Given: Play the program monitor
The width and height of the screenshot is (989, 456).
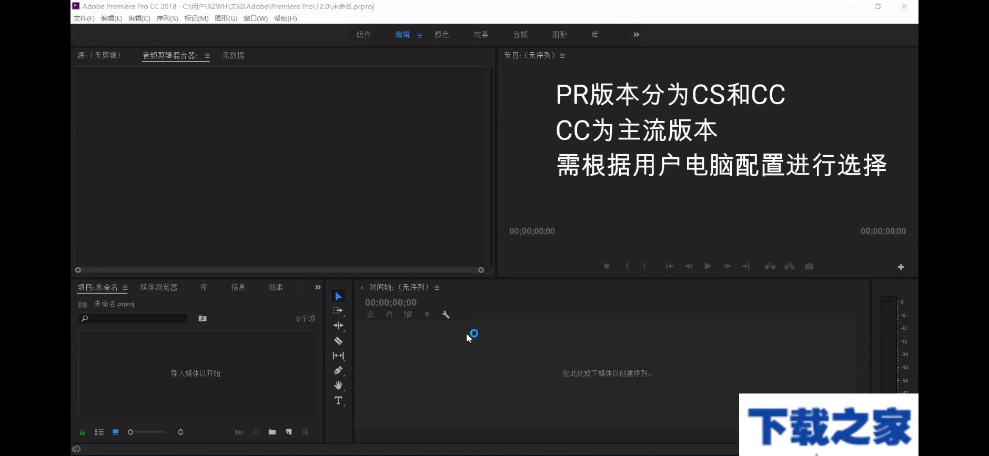Looking at the screenshot, I should pos(708,267).
